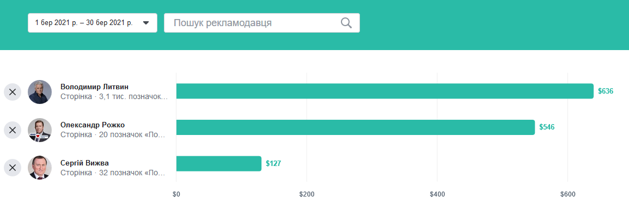Click the $127 amount label
The height and width of the screenshot is (215, 629).
(x=273, y=164)
